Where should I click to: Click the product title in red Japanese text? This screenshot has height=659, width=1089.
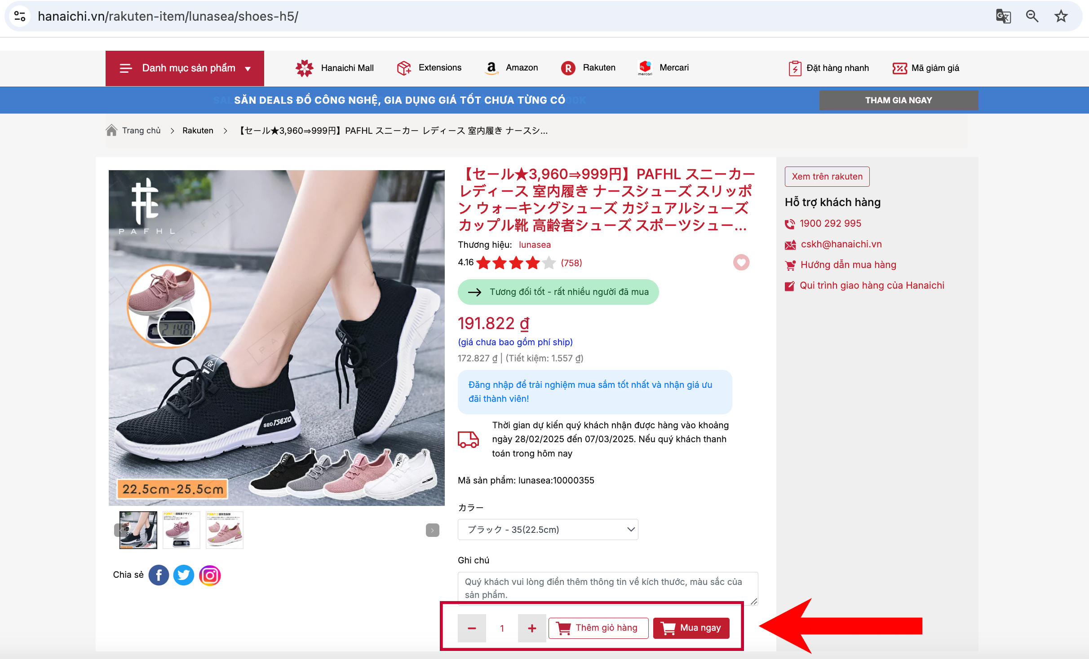pos(606,199)
